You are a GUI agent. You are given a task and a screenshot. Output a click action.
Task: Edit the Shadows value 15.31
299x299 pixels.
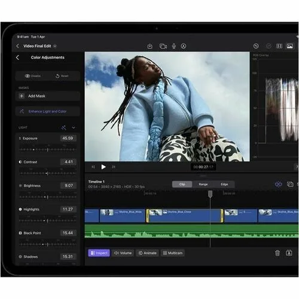[68, 257]
